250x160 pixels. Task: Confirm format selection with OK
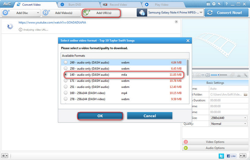click(x=100, y=116)
